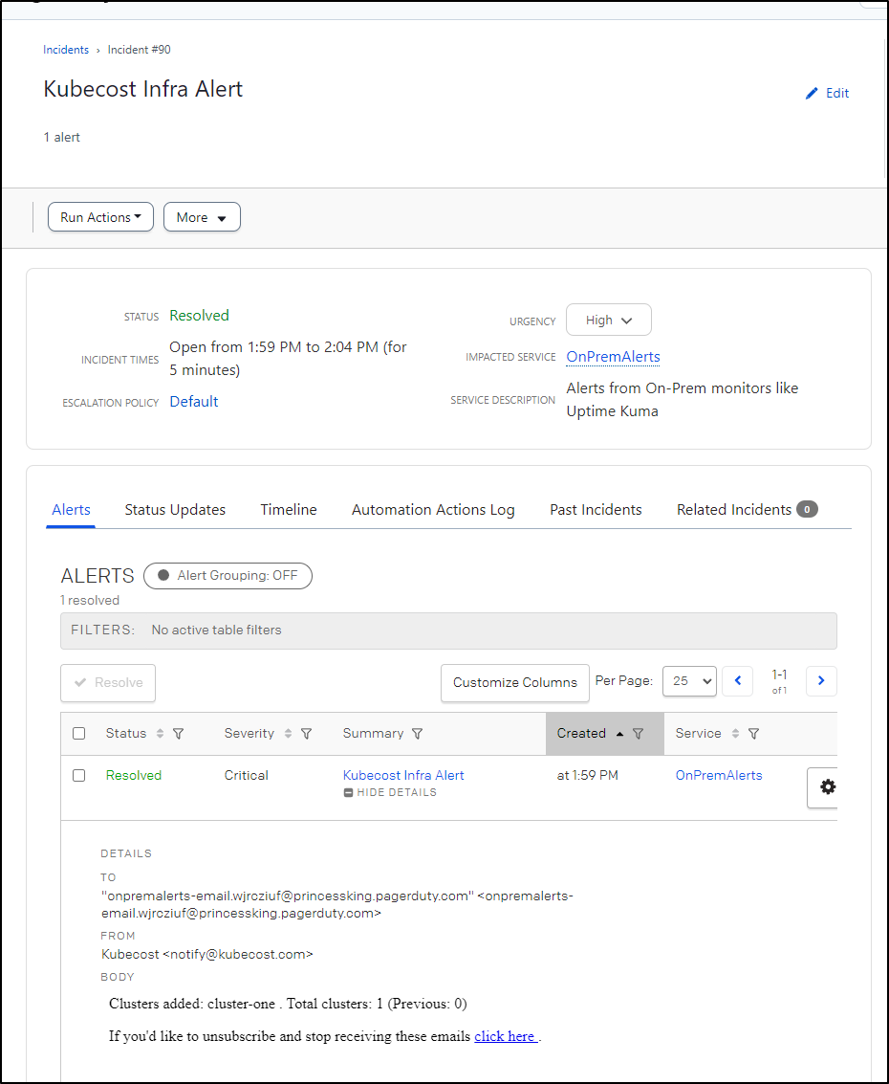Select all alerts with header checkbox
The height and width of the screenshot is (1084, 889).
[x=78, y=734]
